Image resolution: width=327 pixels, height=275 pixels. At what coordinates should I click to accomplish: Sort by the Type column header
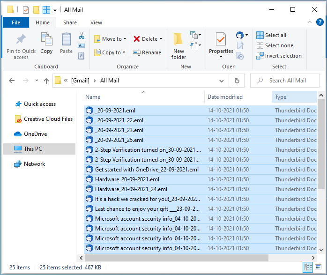(295, 97)
